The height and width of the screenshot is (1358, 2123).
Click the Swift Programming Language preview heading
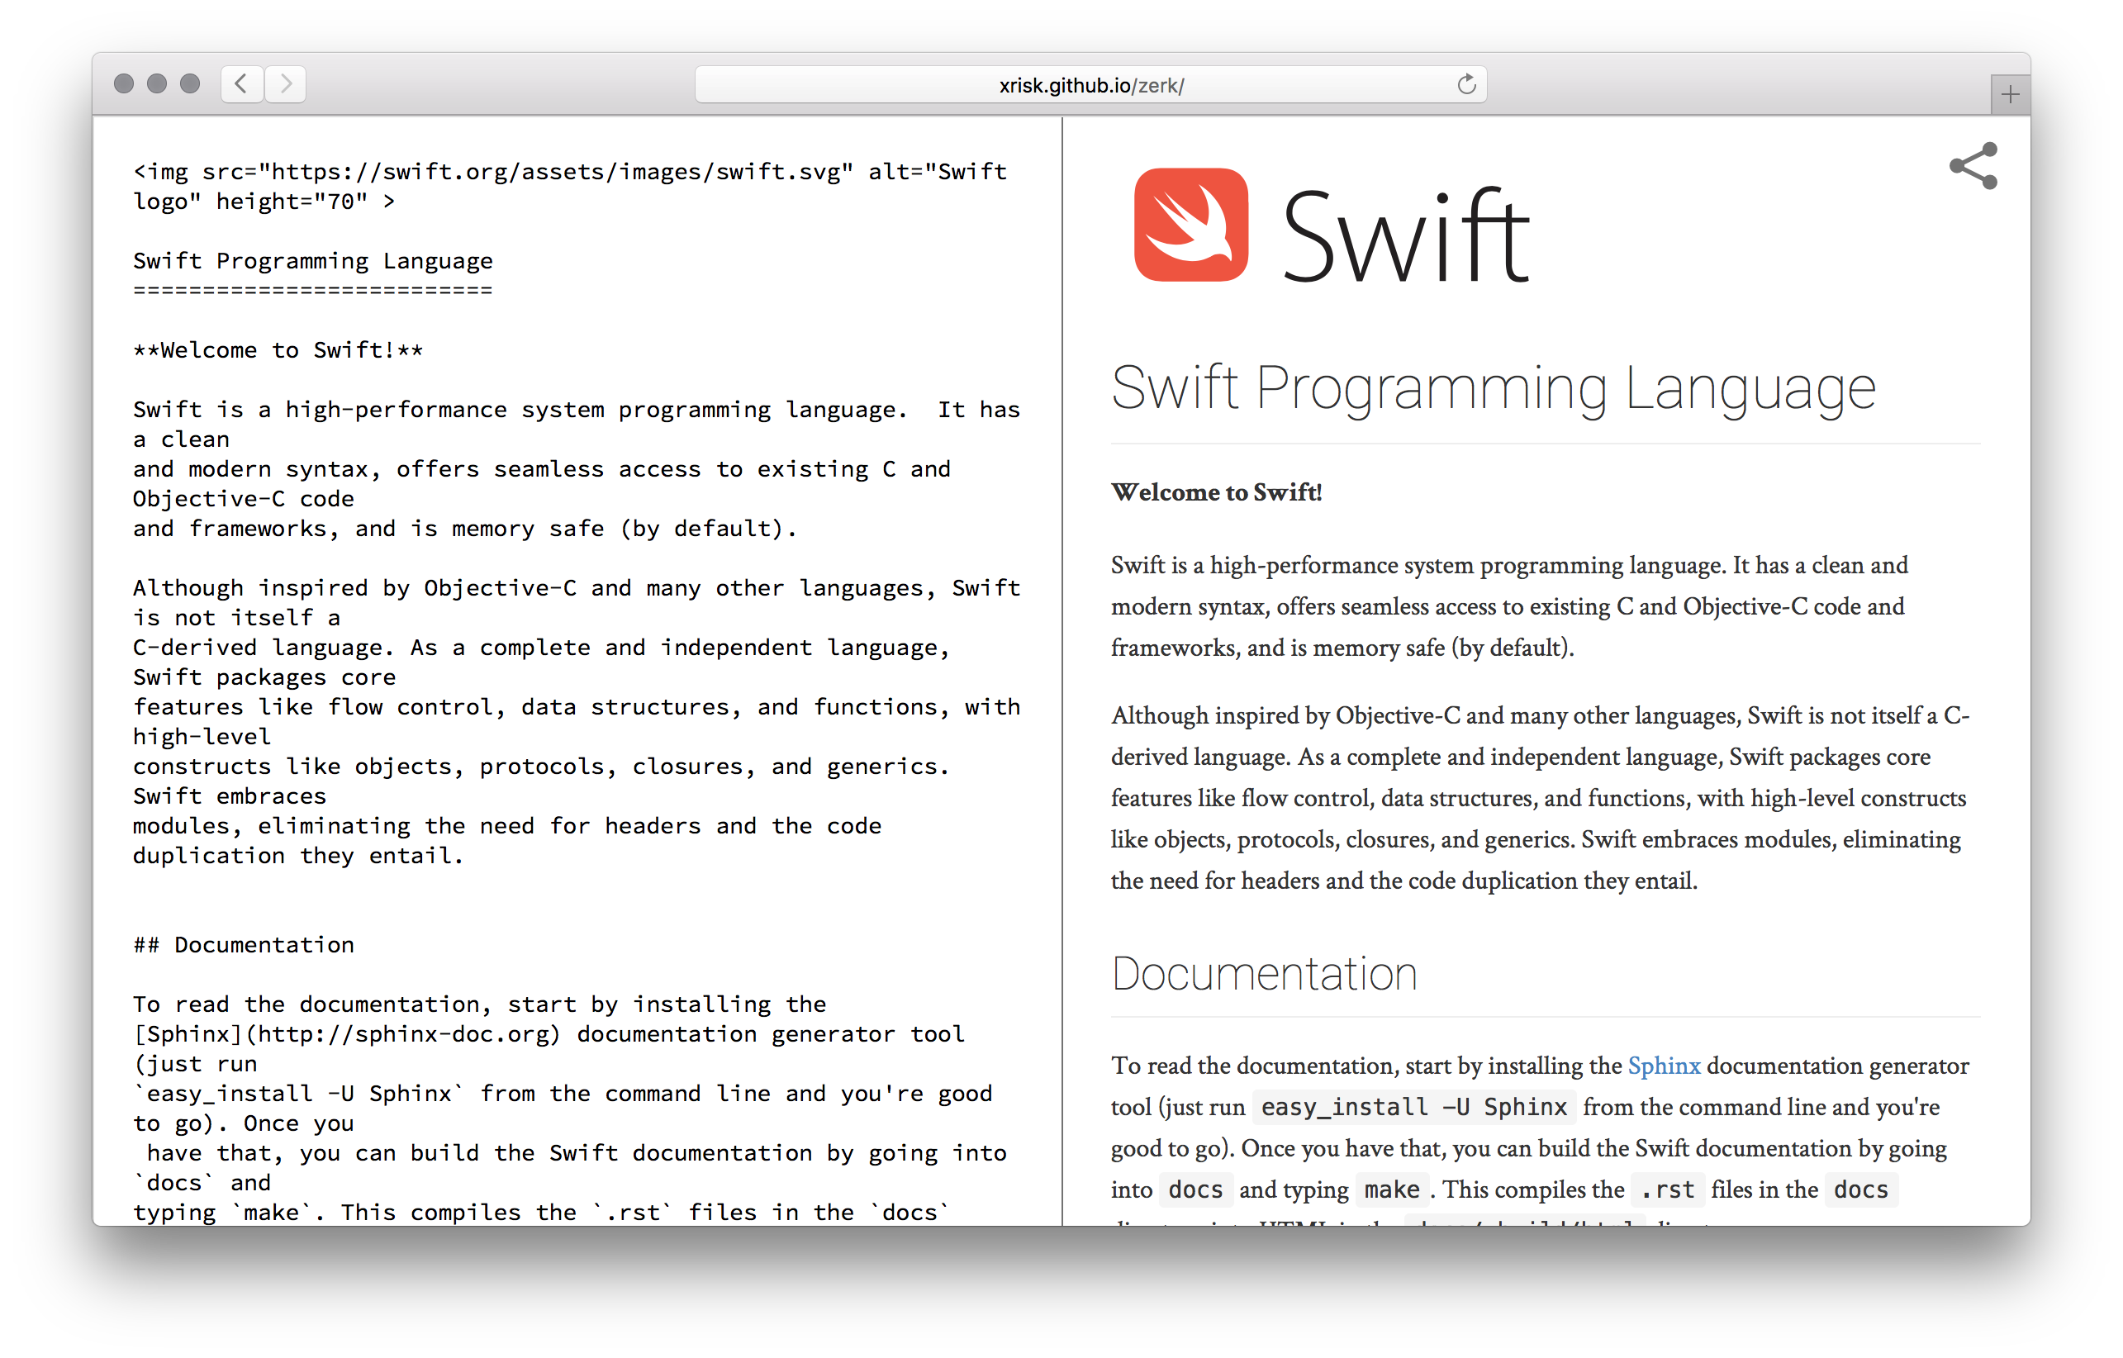(x=1492, y=388)
